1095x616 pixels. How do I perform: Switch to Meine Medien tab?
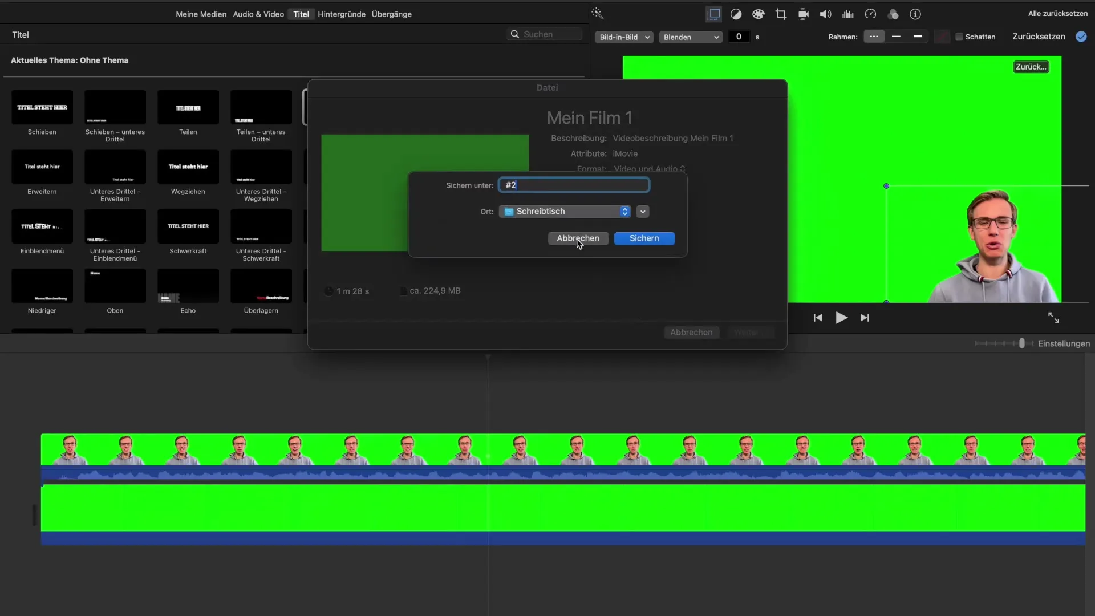coord(201,14)
